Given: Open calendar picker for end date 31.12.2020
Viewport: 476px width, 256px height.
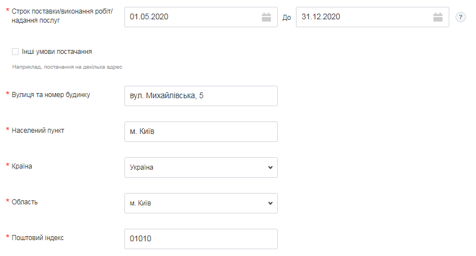Looking at the screenshot, I should pos(437,17).
